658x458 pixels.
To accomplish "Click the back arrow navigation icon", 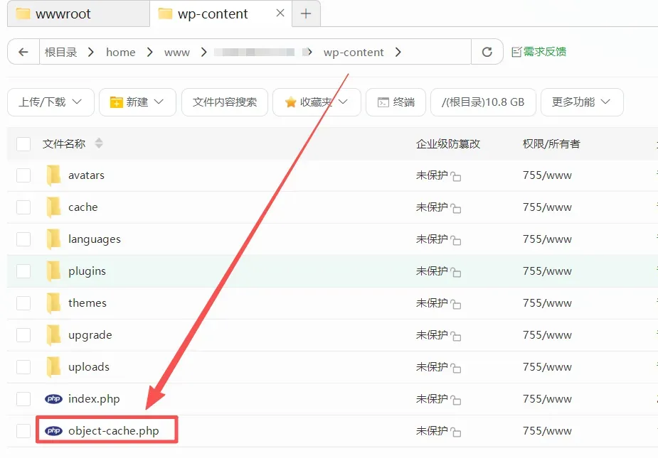I will [x=23, y=52].
